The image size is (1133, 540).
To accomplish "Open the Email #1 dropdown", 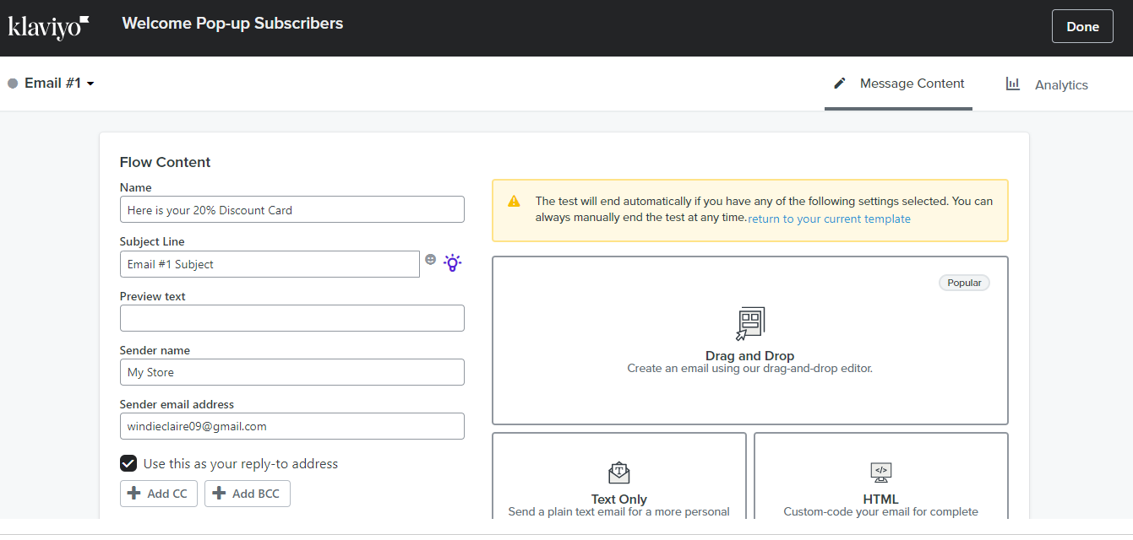I will [59, 83].
